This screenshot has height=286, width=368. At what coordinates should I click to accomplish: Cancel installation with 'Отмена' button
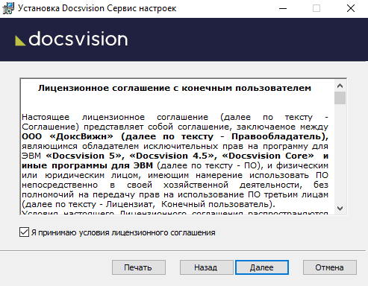click(x=330, y=267)
